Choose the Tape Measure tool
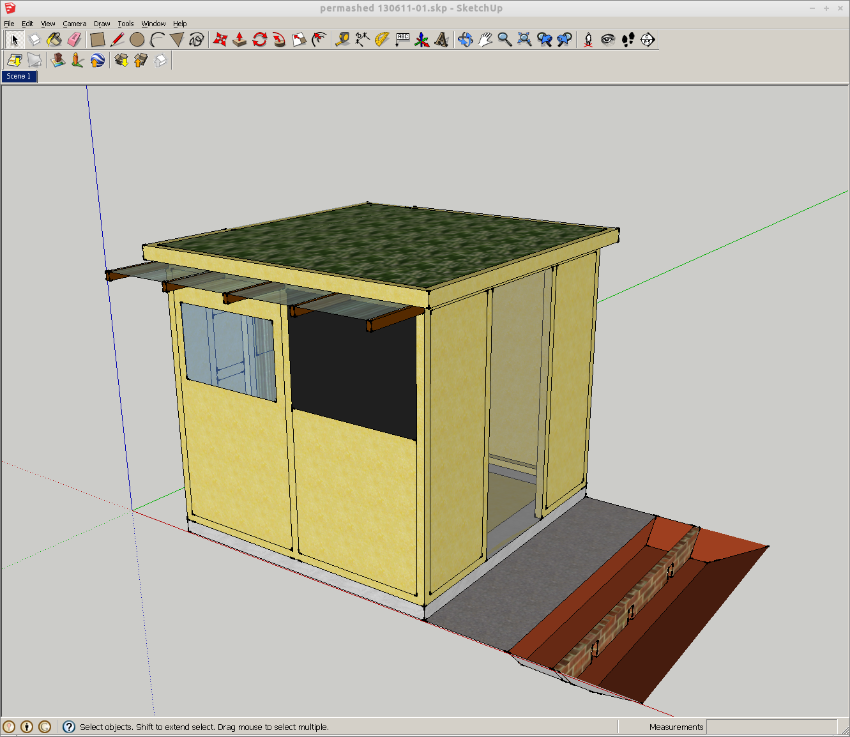850x737 pixels. (342, 40)
